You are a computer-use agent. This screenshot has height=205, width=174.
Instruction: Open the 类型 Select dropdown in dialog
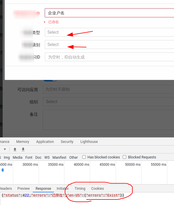pos(110,32)
